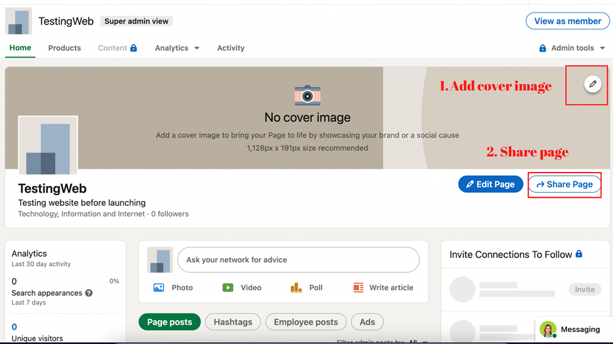Screen dimensions: 613x344
Task: Click the Share Page button
Action: click(x=565, y=185)
